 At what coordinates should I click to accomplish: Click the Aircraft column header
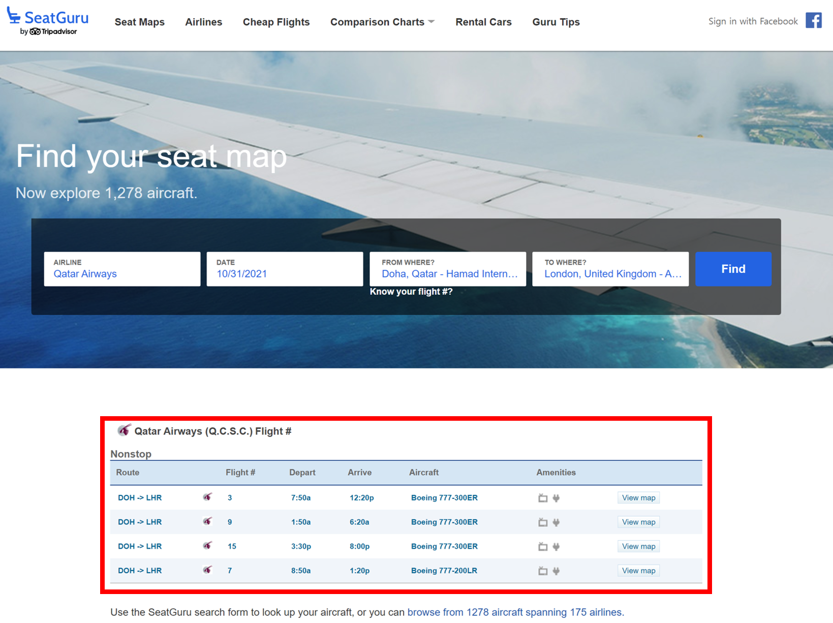424,472
